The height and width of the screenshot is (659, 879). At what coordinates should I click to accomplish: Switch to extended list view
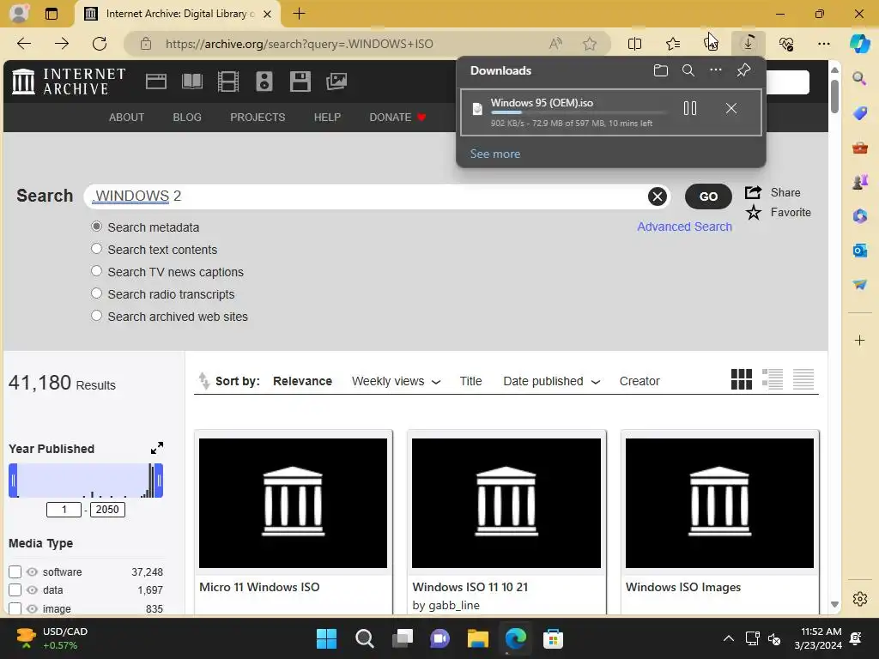pos(772,379)
